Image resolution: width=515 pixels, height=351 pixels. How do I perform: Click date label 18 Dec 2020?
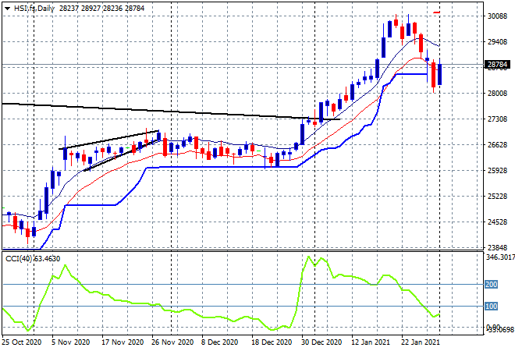pos(272,342)
